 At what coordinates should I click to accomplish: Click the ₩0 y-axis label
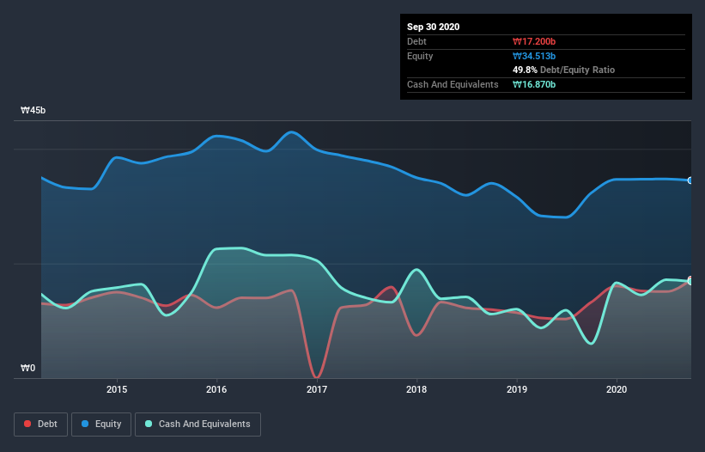coord(27,368)
